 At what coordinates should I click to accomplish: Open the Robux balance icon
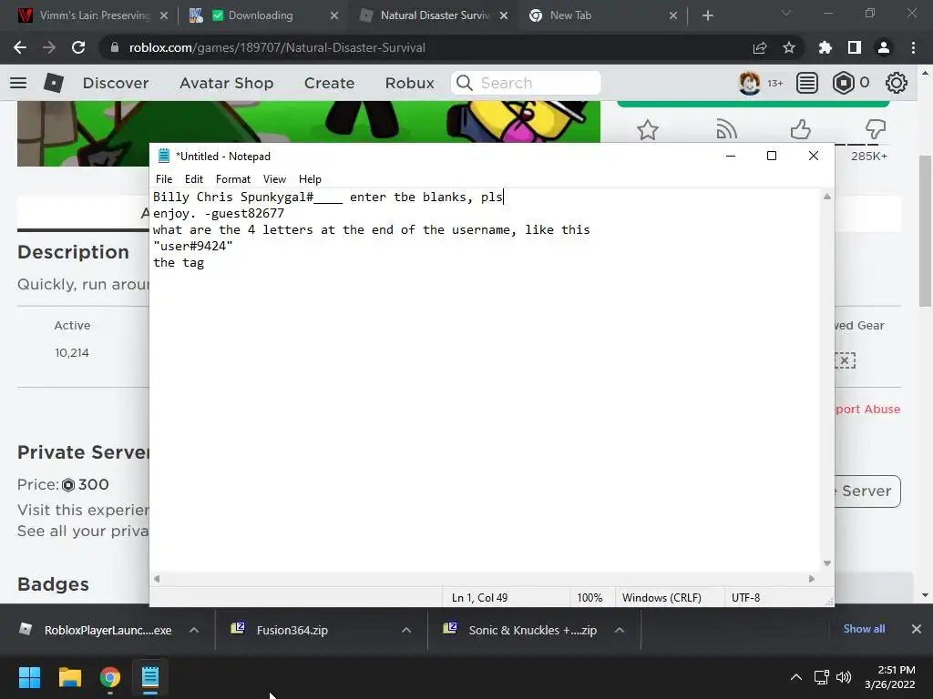[843, 83]
